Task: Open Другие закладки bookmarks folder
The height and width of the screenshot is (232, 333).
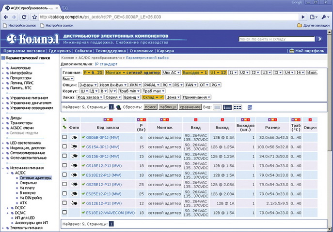Action: pyautogui.click(x=314, y=26)
